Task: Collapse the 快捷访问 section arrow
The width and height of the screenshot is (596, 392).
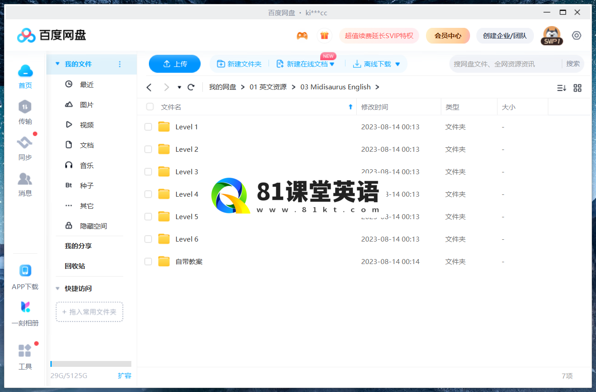Action: click(x=57, y=288)
